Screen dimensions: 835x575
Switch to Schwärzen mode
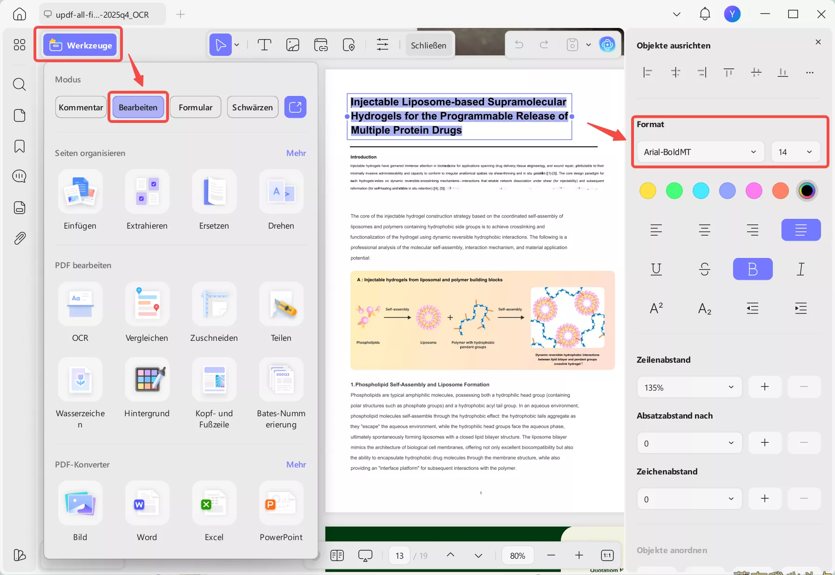252,107
